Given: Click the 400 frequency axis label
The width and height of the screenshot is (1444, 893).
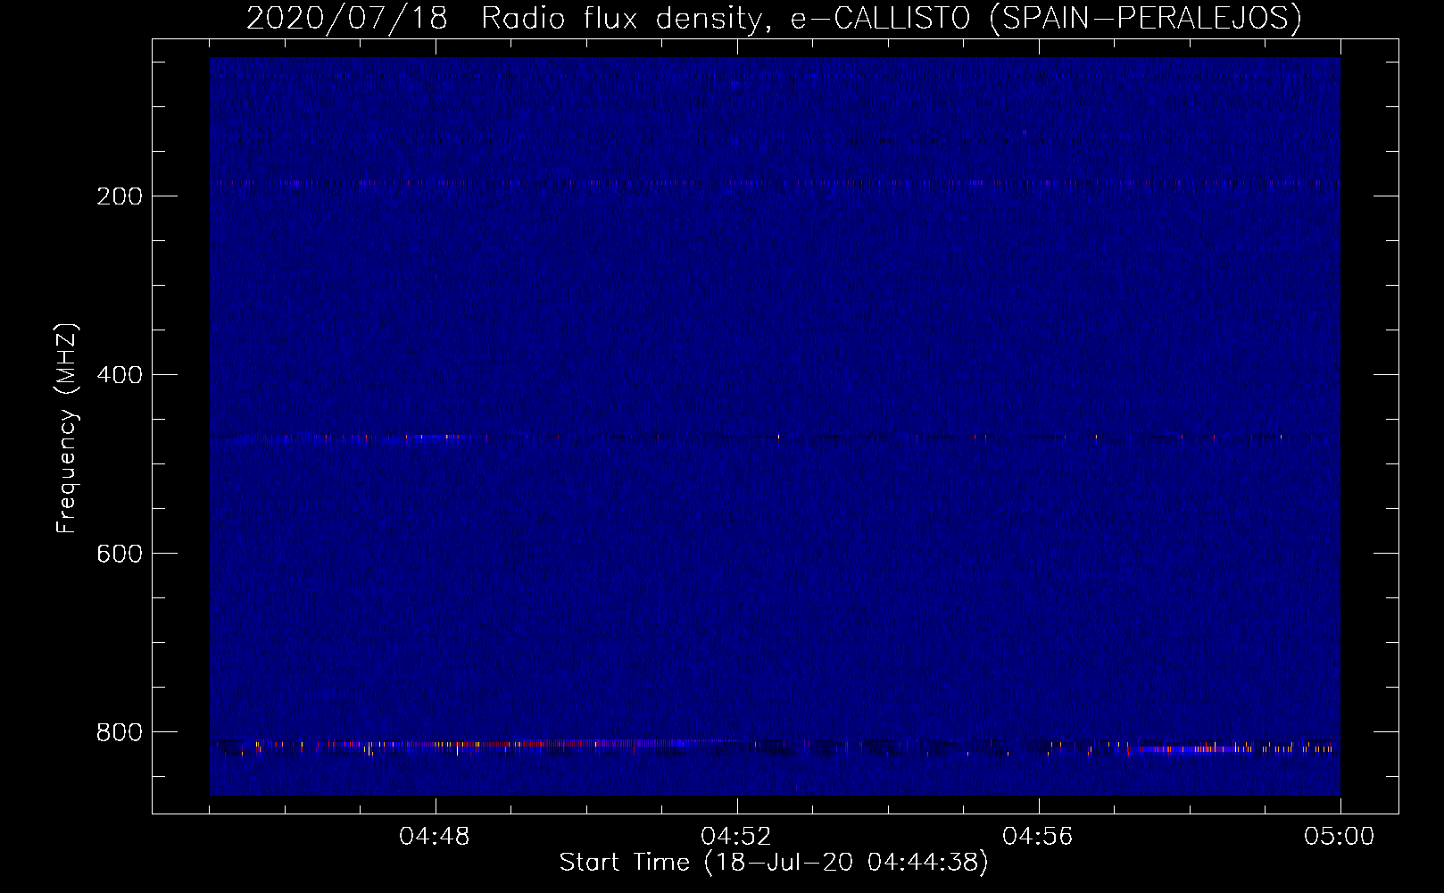Looking at the screenshot, I should (120, 375).
